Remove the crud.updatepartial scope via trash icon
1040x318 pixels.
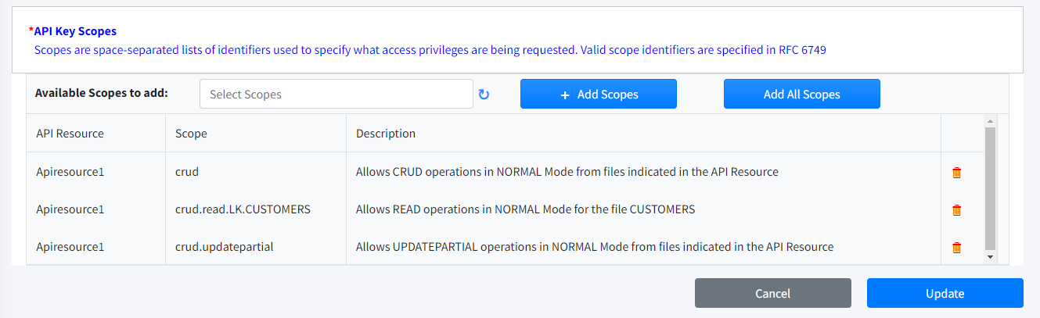tap(956, 247)
